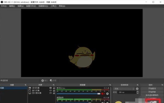The image size is (164, 103).
Task: Click the 时长 300 ms duration field
Action: pos(127,92)
